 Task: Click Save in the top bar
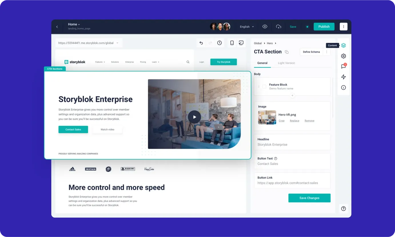(293, 27)
